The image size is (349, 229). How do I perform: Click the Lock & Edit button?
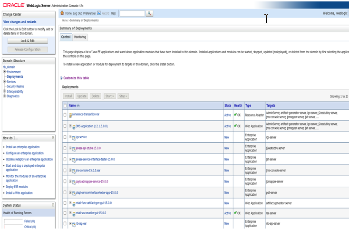pos(28,41)
